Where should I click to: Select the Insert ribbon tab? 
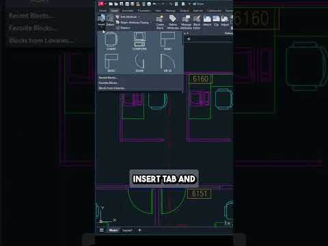(114, 11)
